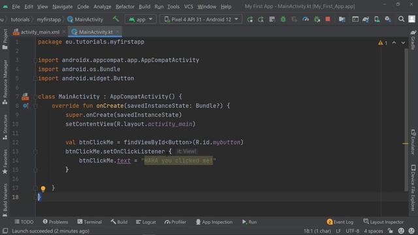Open the Pixel 4 API 31 device dropdown
The image size is (418, 235).
(201, 19)
